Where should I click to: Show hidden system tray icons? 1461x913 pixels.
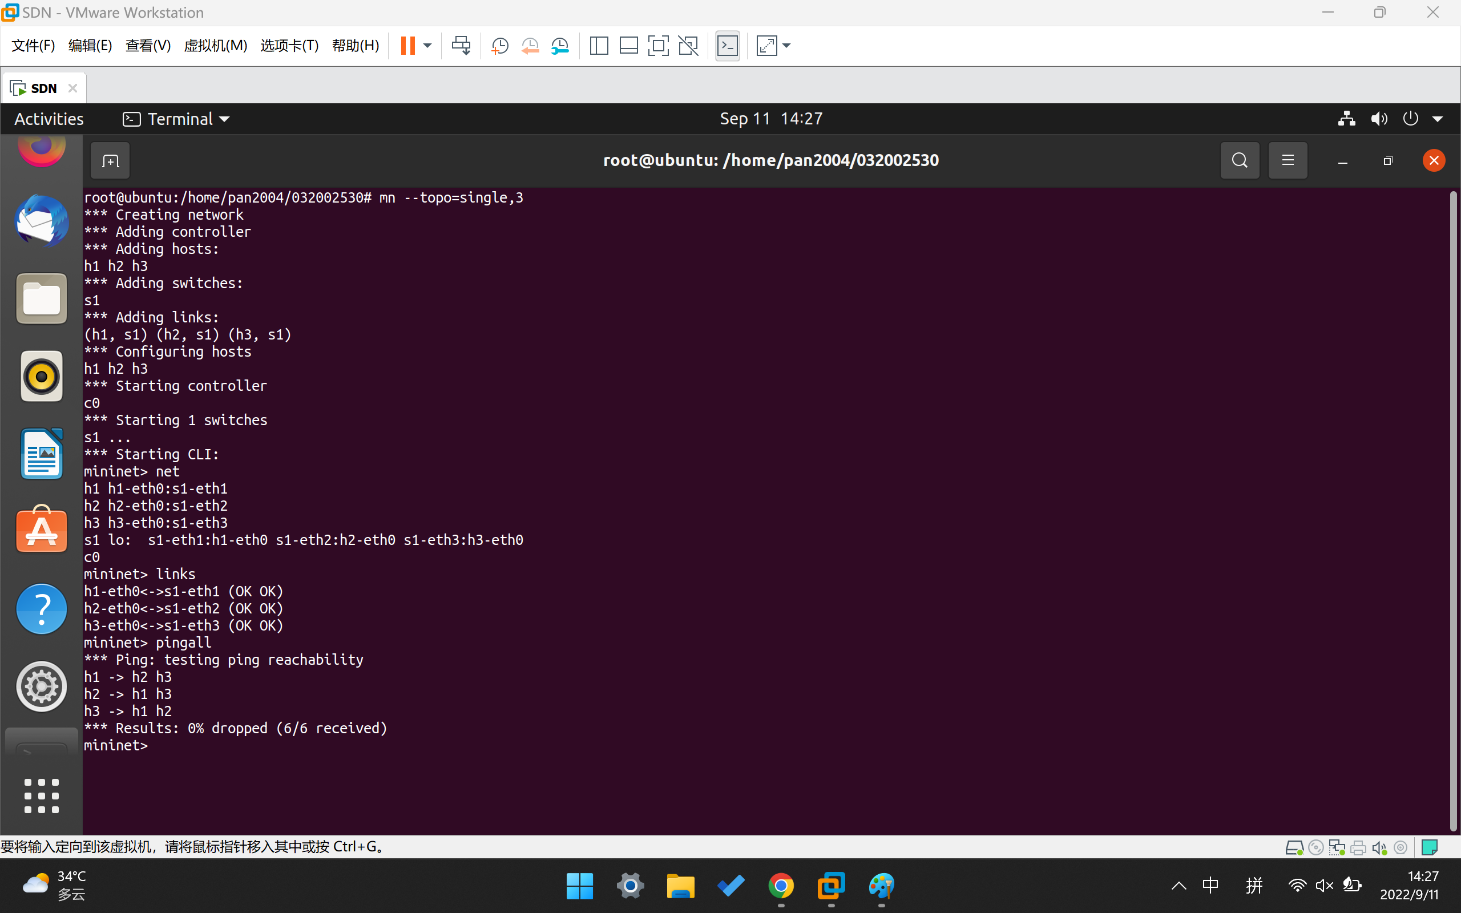1179,886
